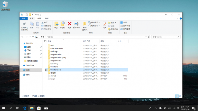
Task: Open Properties (內容) from the ribbon
Action: [105, 25]
